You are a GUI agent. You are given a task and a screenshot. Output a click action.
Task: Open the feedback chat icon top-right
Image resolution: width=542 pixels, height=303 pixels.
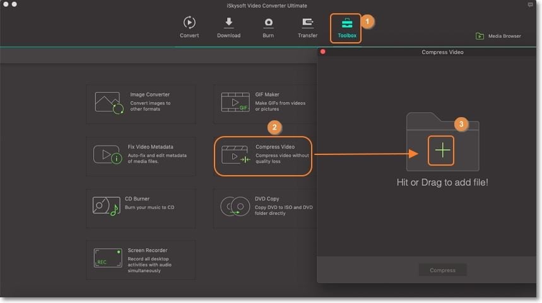pos(530,5)
